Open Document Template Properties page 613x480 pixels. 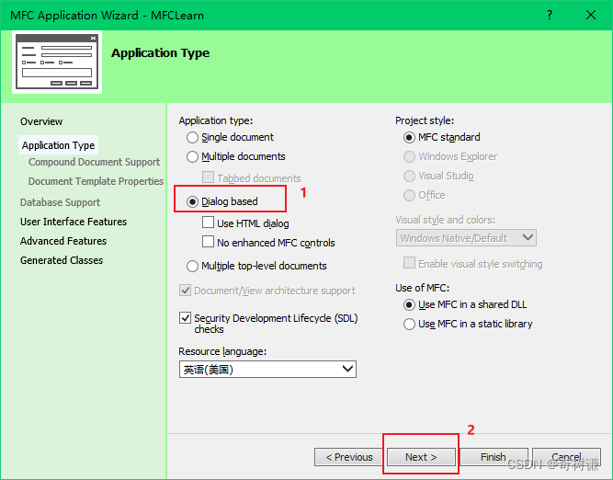(x=96, y=181)
